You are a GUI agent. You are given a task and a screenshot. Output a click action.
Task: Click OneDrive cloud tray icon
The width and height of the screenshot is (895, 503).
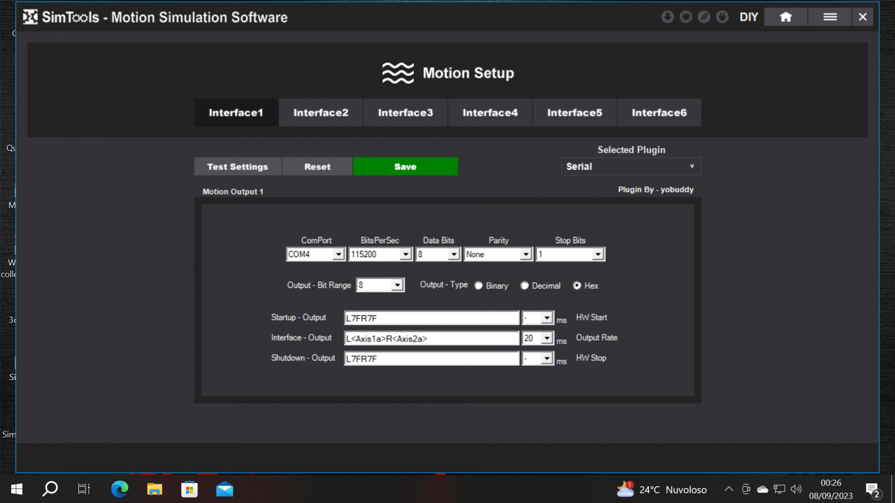point(762,490)
